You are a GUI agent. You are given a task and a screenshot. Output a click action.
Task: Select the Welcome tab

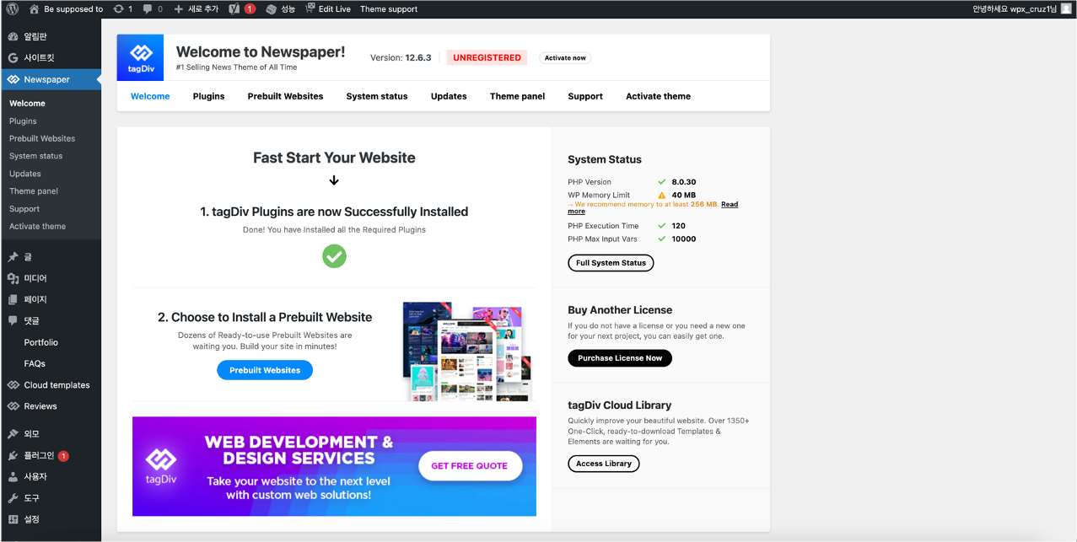[150, 96]
